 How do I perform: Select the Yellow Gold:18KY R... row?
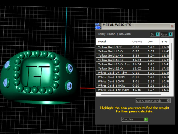coord(133,64)
